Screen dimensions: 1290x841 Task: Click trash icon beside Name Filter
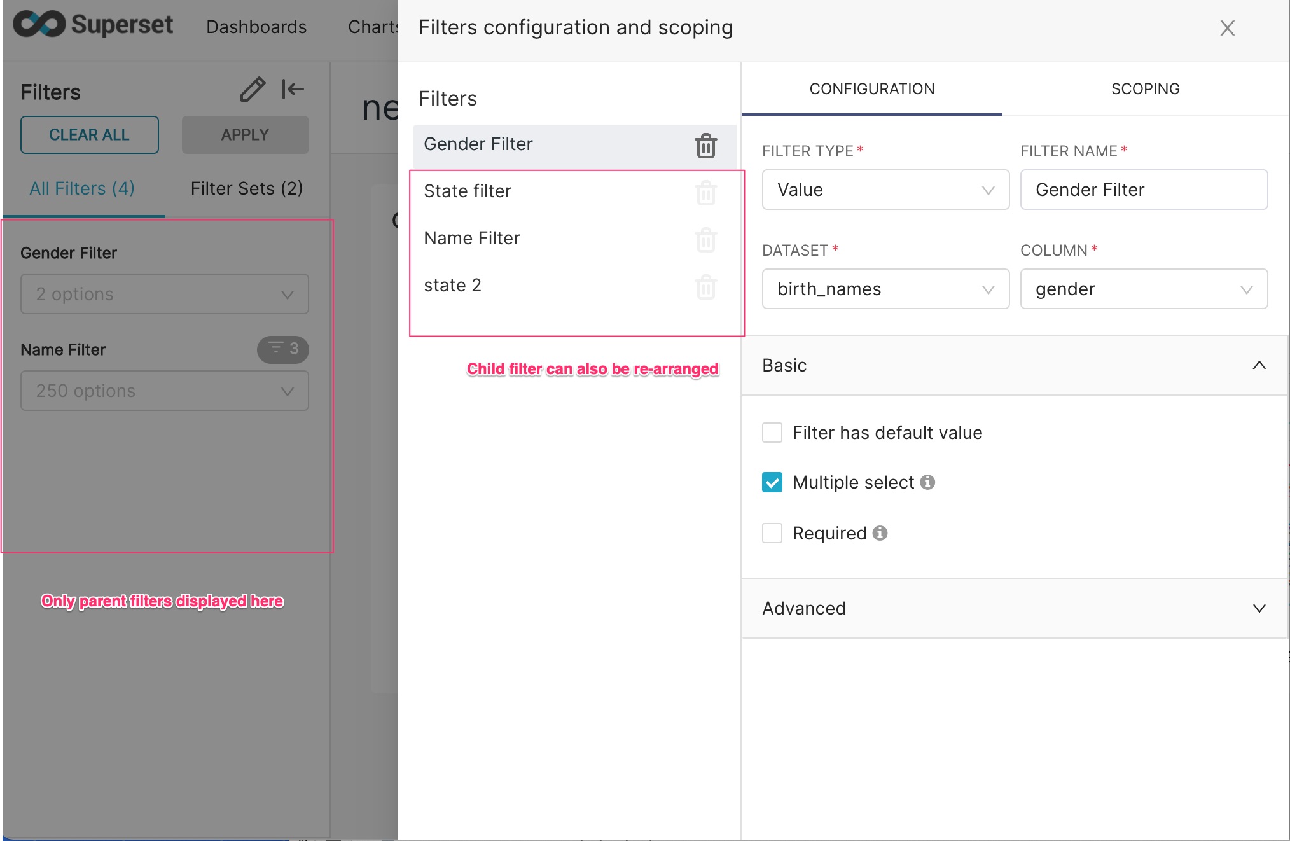[x=705, y=240]
